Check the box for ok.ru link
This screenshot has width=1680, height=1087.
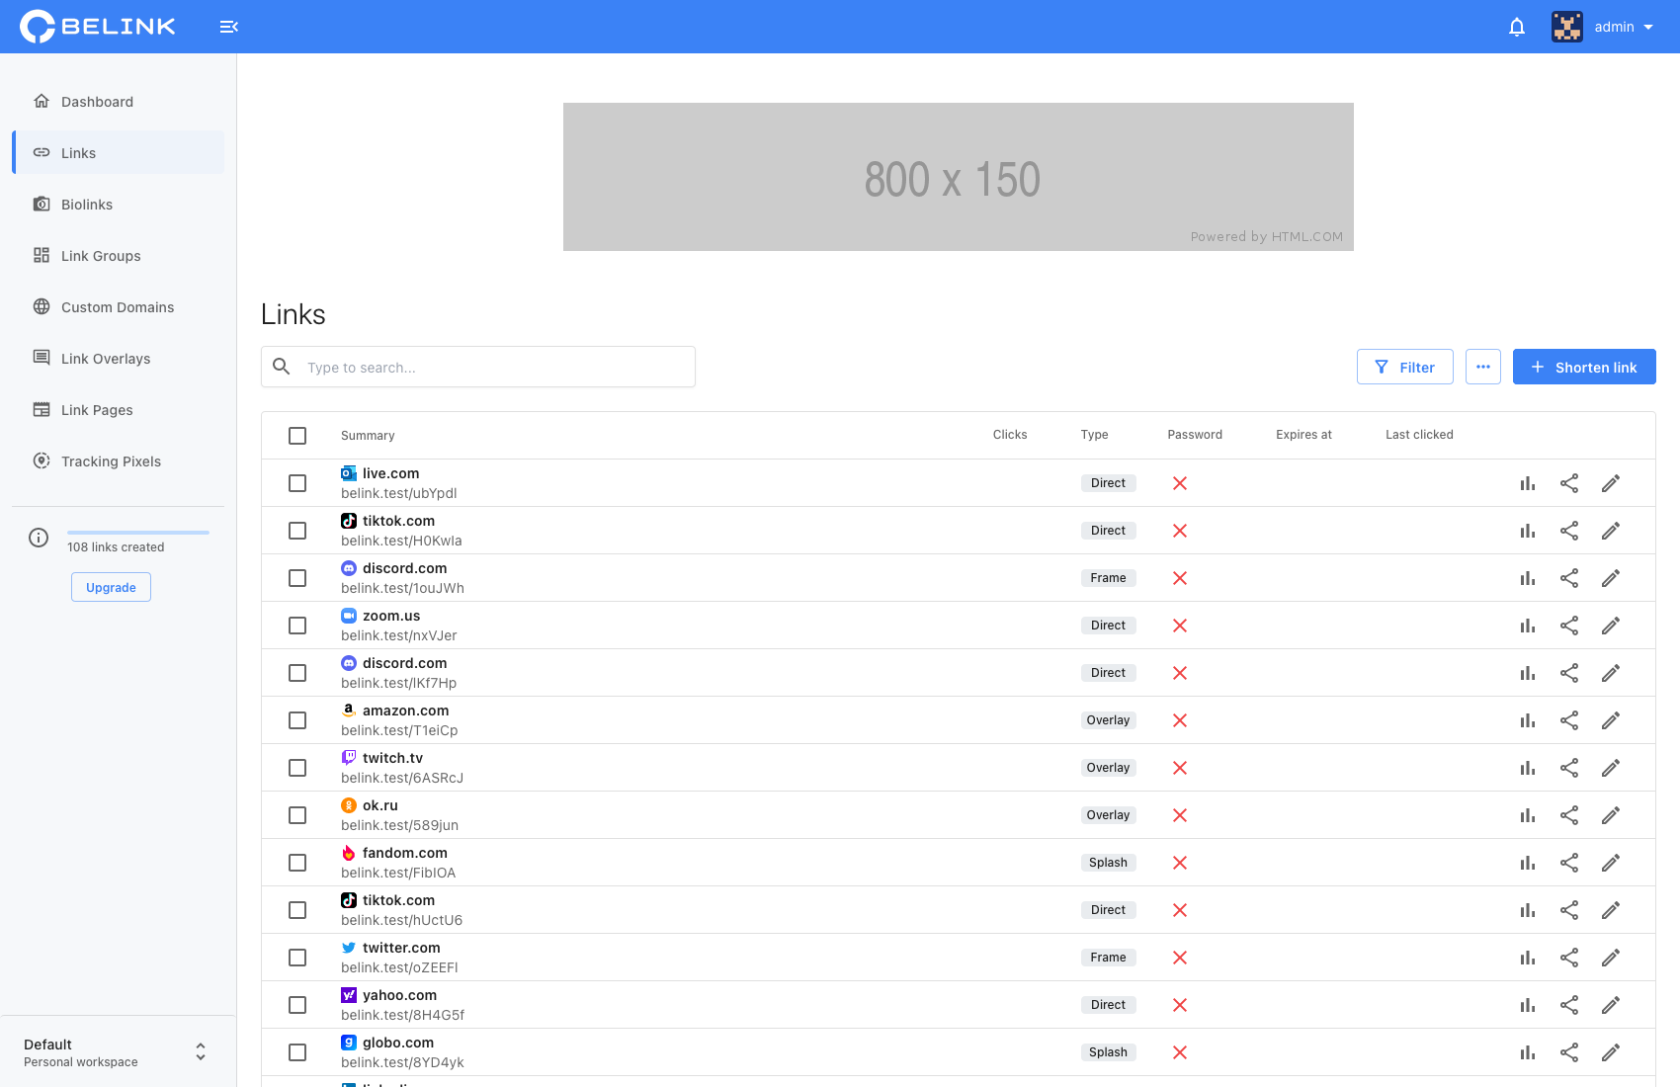(x=297, y=815)
